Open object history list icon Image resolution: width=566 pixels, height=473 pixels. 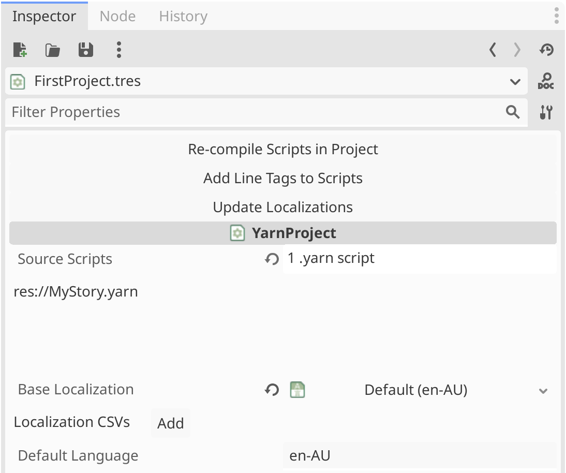pyautogui.click(x=546, y=50)
